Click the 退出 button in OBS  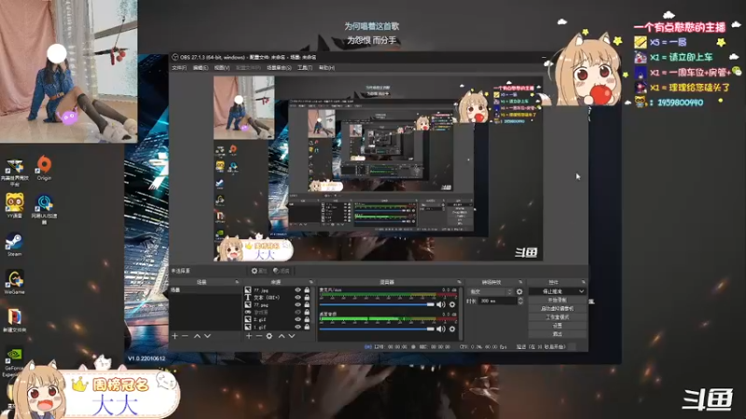[557, 334]
